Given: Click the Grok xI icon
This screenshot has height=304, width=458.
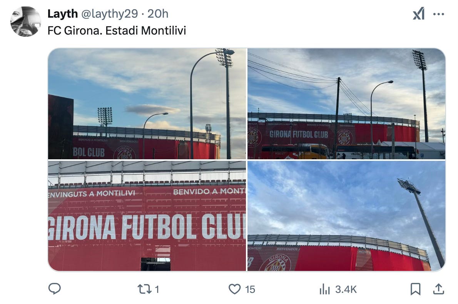Looking at the screenshot, I should pyautogui.click(x=419, y=14).
